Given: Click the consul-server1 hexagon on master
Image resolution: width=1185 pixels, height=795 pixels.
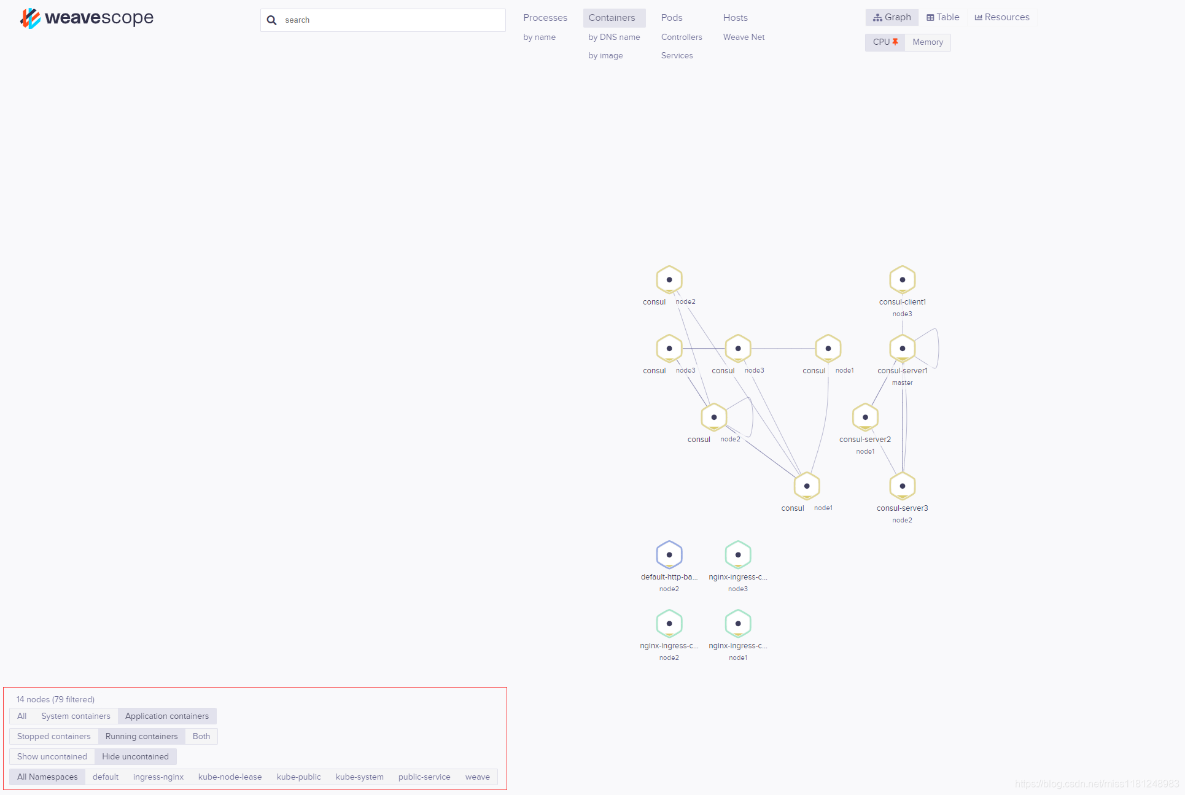Looking at the screenshot, I should (902, 349).
